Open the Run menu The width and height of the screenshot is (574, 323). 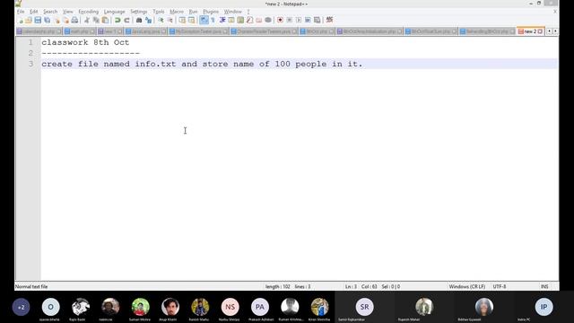[193, 12]
